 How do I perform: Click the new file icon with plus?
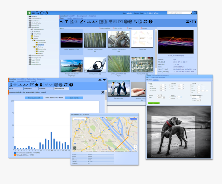point(106,22)
